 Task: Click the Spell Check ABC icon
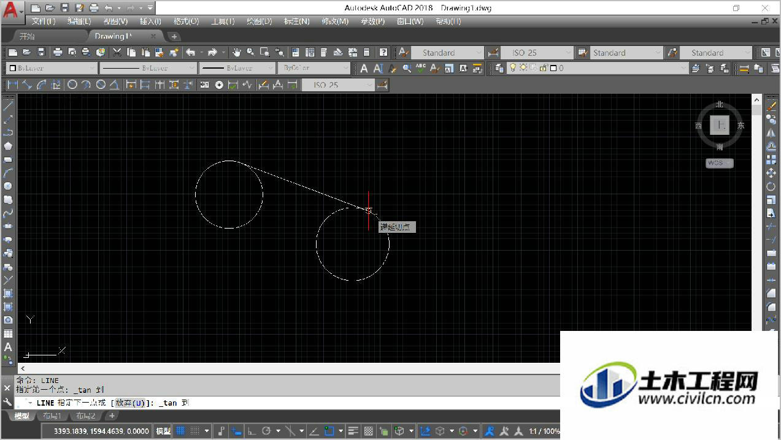click(420, 68)
